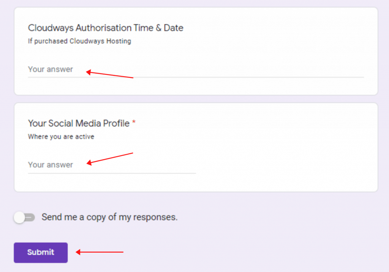Click the red arrow pointing at Social Media answer
This screenshot has height=272, width=389.
point(110,158)
